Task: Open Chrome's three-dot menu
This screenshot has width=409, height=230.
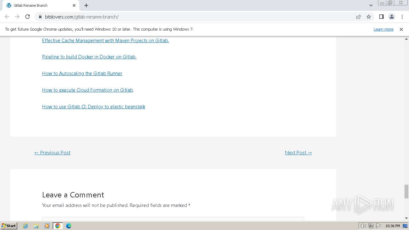Action: [402, 17]
